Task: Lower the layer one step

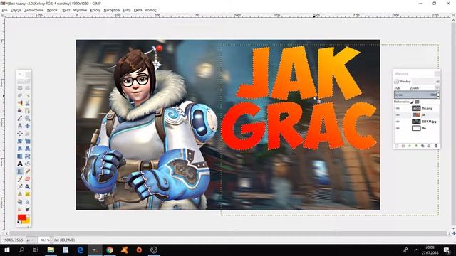Action: pyautogui.click(x=416, y=146)
